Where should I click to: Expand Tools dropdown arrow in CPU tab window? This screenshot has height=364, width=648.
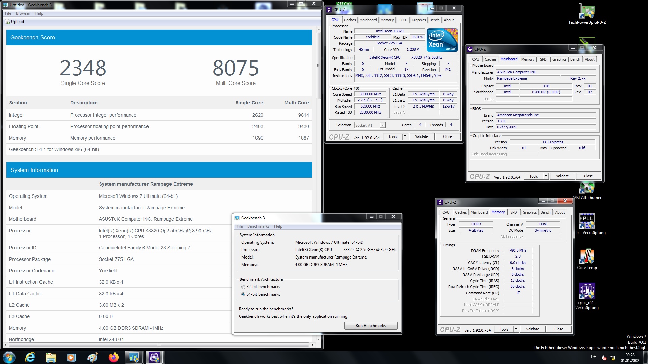[x=405, y=136]
